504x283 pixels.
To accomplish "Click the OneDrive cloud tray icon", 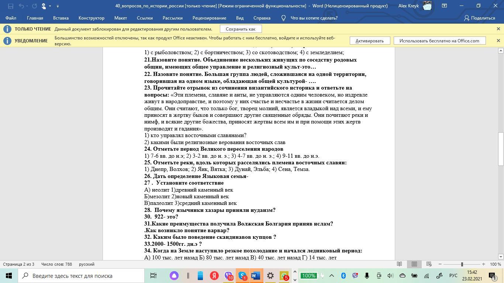I will coord(403,276).
